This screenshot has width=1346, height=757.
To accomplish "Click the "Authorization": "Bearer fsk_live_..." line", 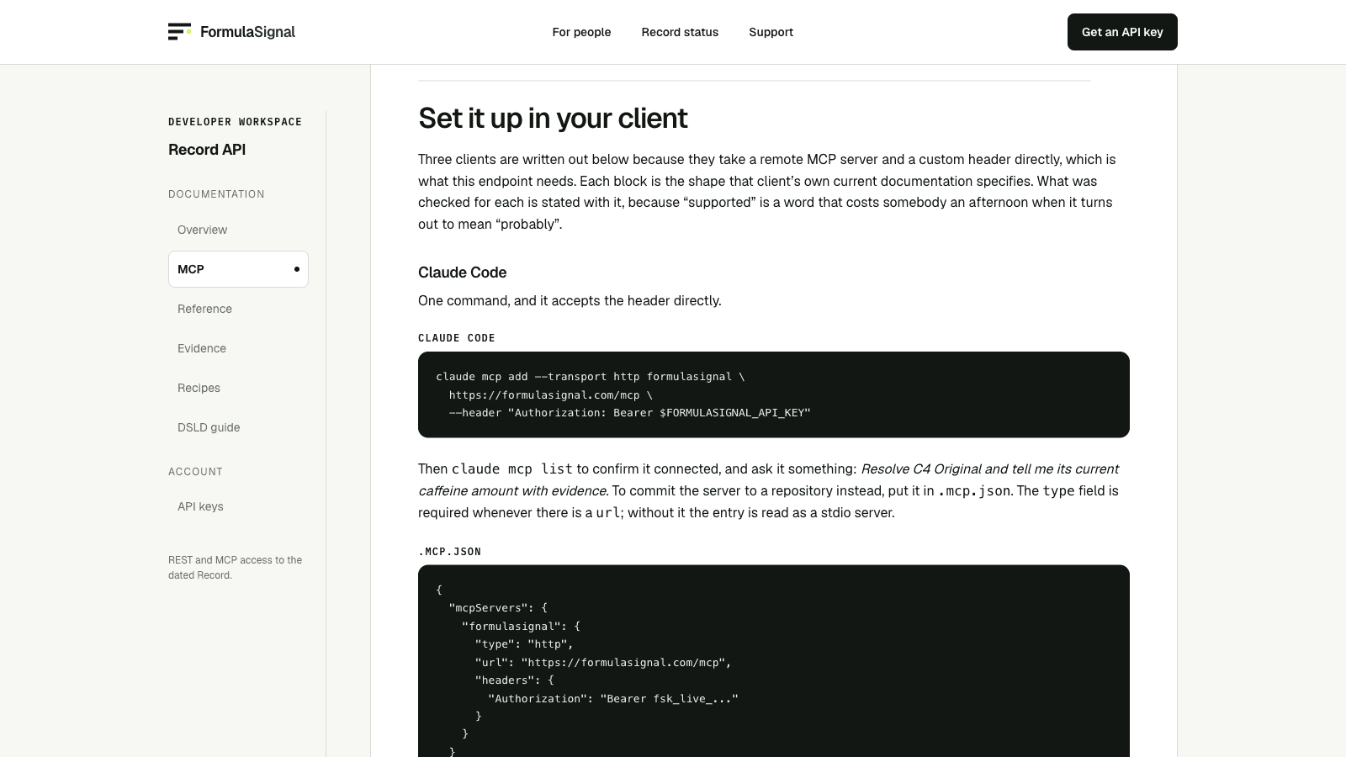I will [613, 699].
